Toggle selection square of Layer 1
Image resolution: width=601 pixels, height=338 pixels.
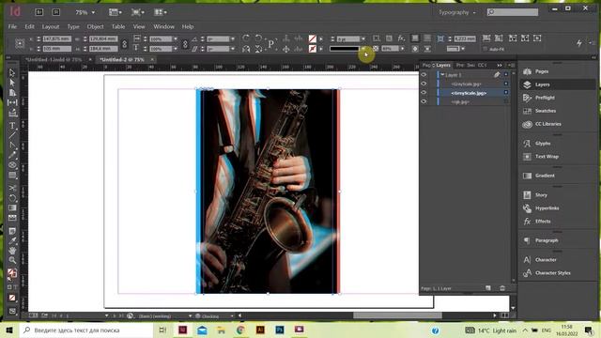pyautogui.click(x=506, y=75)
